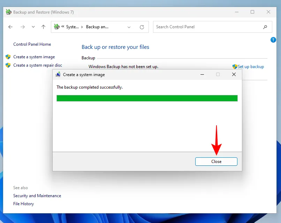Click the Create a system repair disc link
The width and height of the screenshot is (281, 223).
(x=38, y=65)
